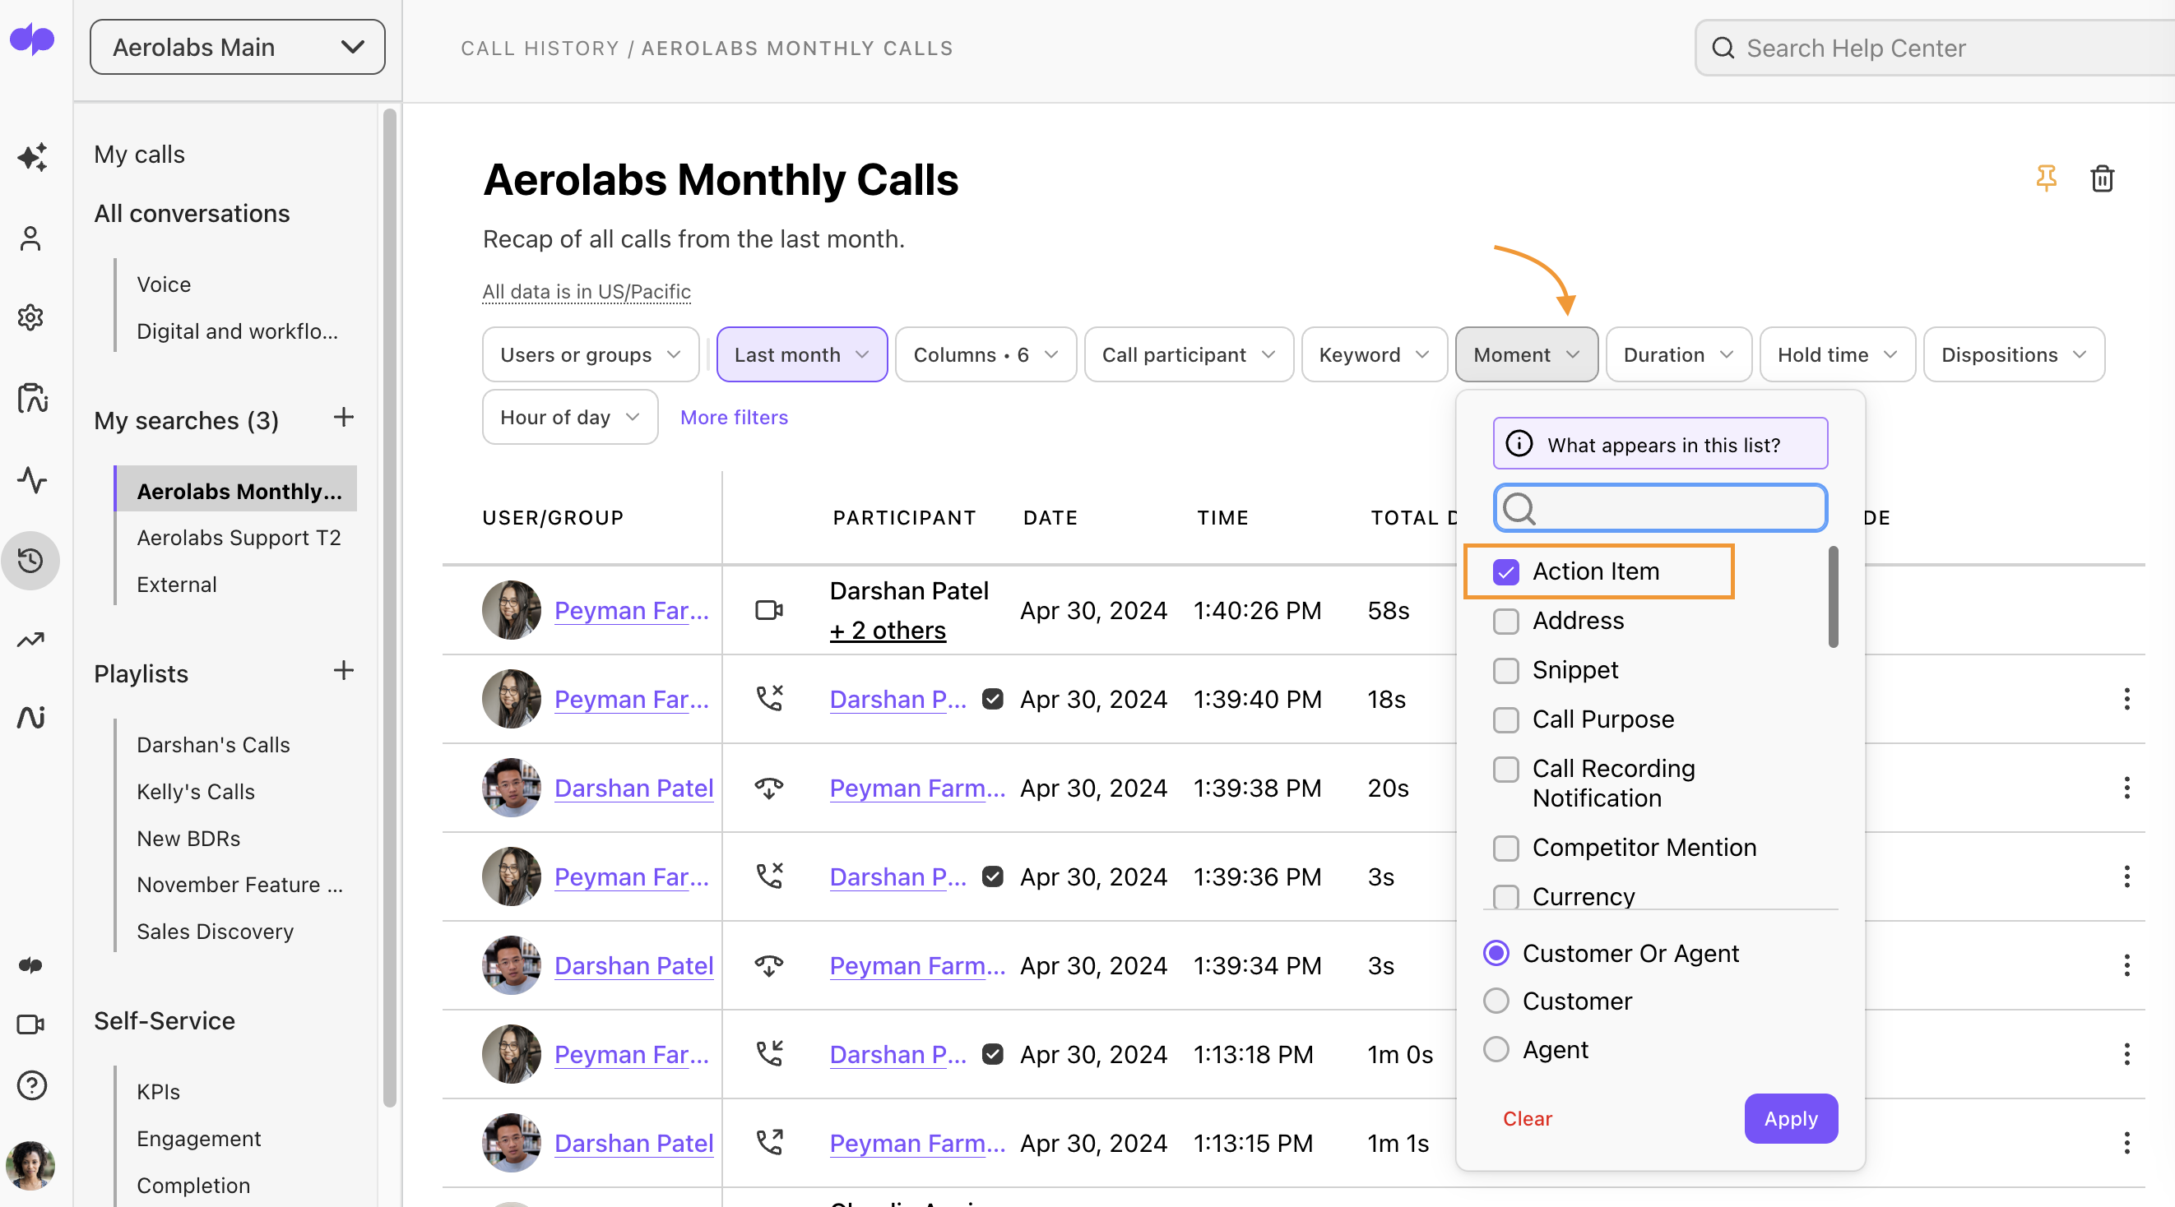Open Aerolabs Support T2 saved search
This screenshot has height=1207, width=2175.
(x=238, y=538)
